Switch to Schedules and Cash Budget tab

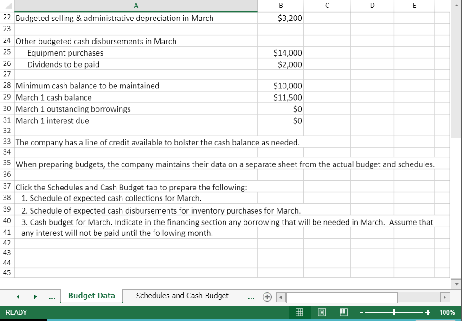[x=182, y=296]
